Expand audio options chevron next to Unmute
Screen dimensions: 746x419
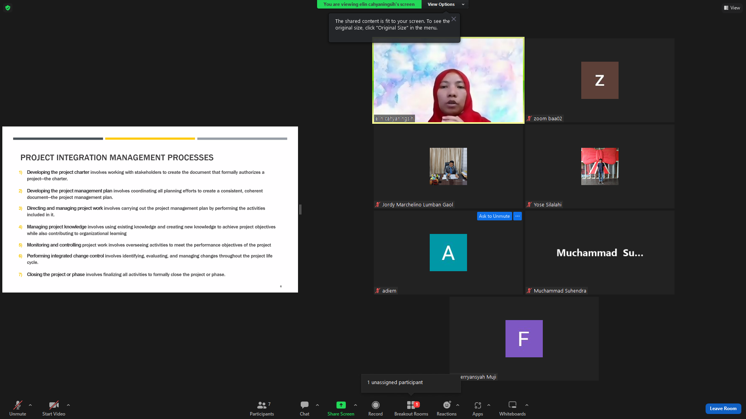tap(30, 405)
